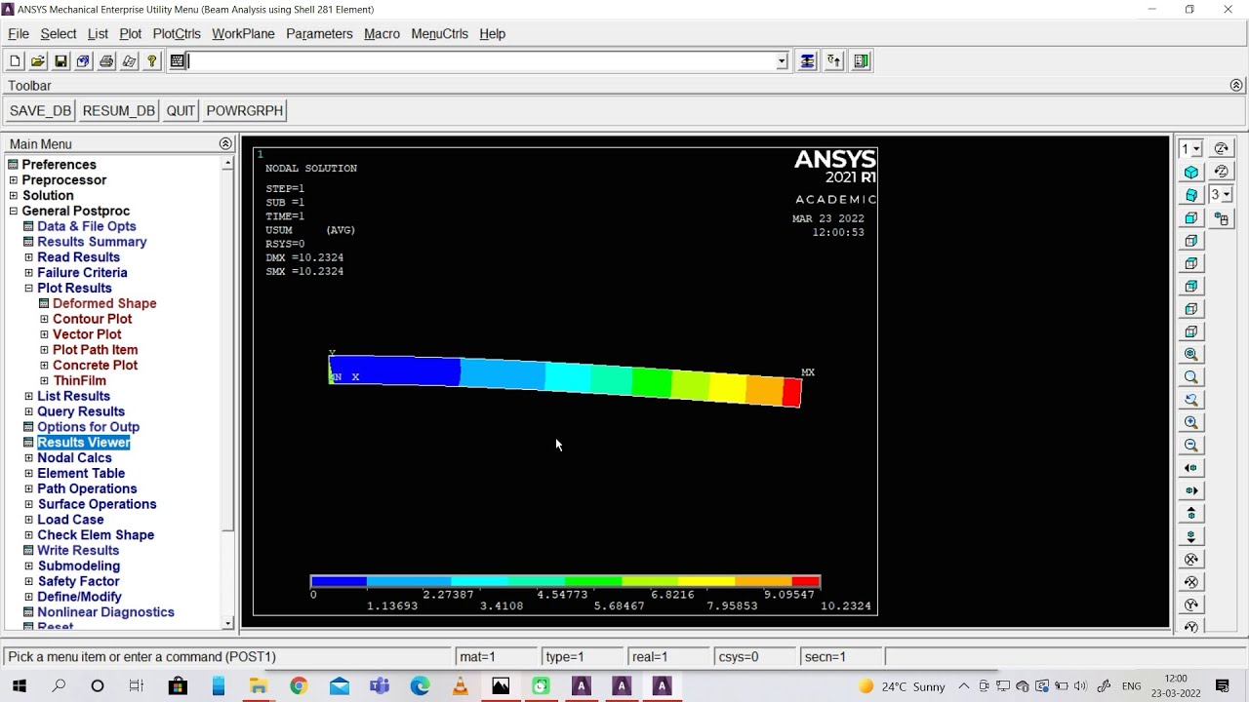Click the question mark Help icon

[152, 61]
